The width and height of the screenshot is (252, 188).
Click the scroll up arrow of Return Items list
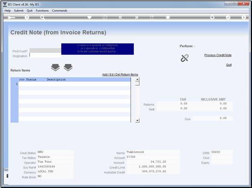[x=137, y=79]
